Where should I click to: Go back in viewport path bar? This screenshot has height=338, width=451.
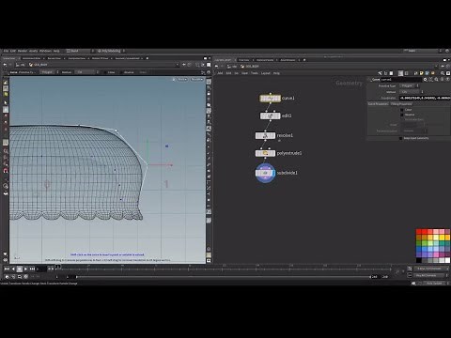[5, 65]
